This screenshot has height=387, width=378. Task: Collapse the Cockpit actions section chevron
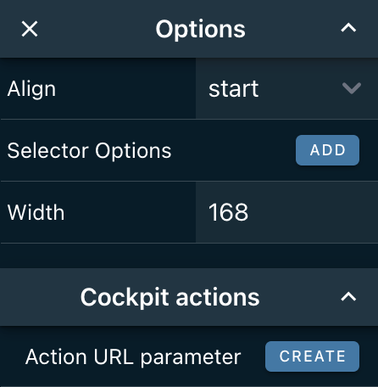(x=348, y=296)
